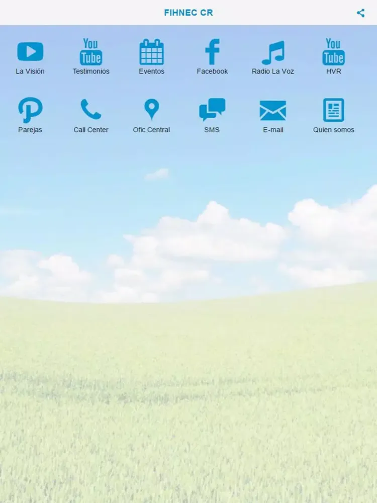Click the "Eventos" label

(x=152, y=71)
